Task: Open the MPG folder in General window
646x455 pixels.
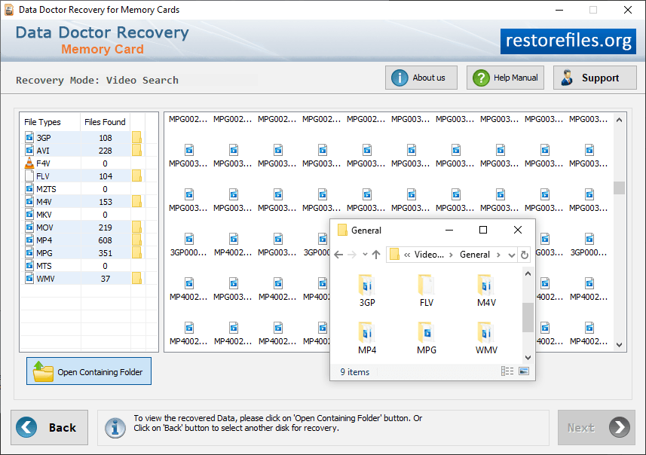Action: click(427, 337)
